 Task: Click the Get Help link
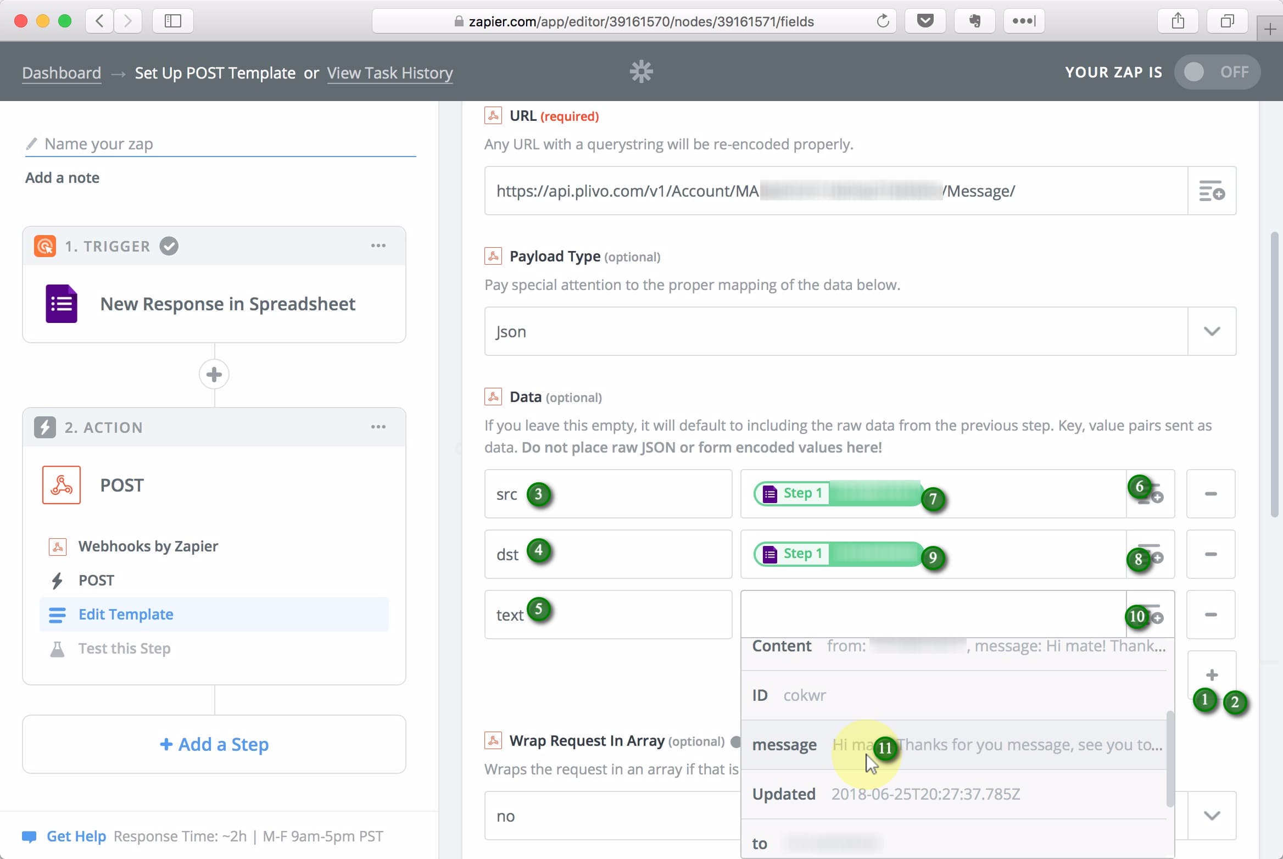(x=76, y=836)
